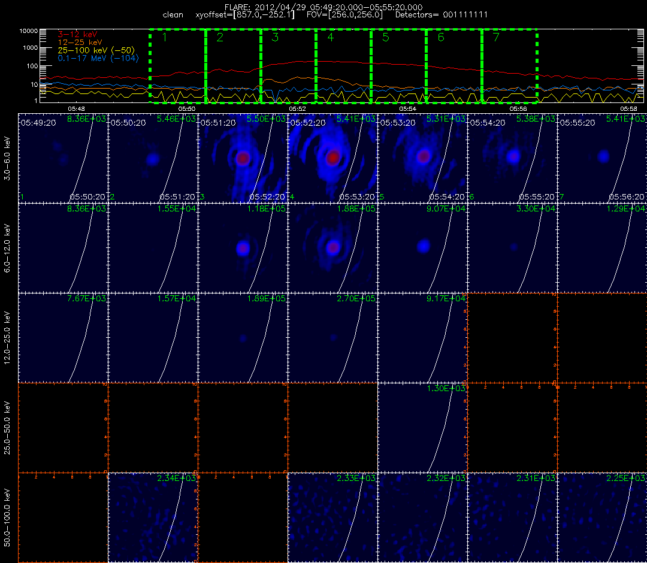Click the 1.89E+05 value label
The width and height of the screenshot is (647, 563).
click(266, 298)
